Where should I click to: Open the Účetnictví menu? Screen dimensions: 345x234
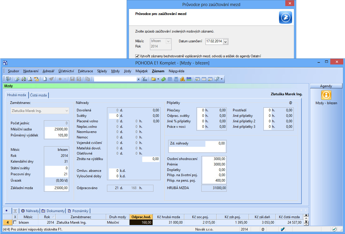pyautogui.click(x=66, y=71)
